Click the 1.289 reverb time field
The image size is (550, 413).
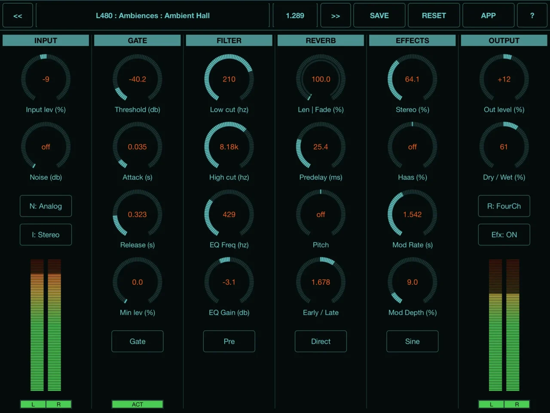coord(295,15)
